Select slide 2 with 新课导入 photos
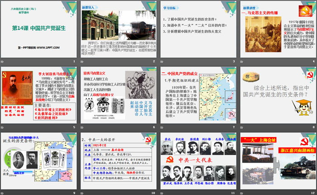Image resolution: width=317 pixels, height=195 pixels. tap(119, 29)
